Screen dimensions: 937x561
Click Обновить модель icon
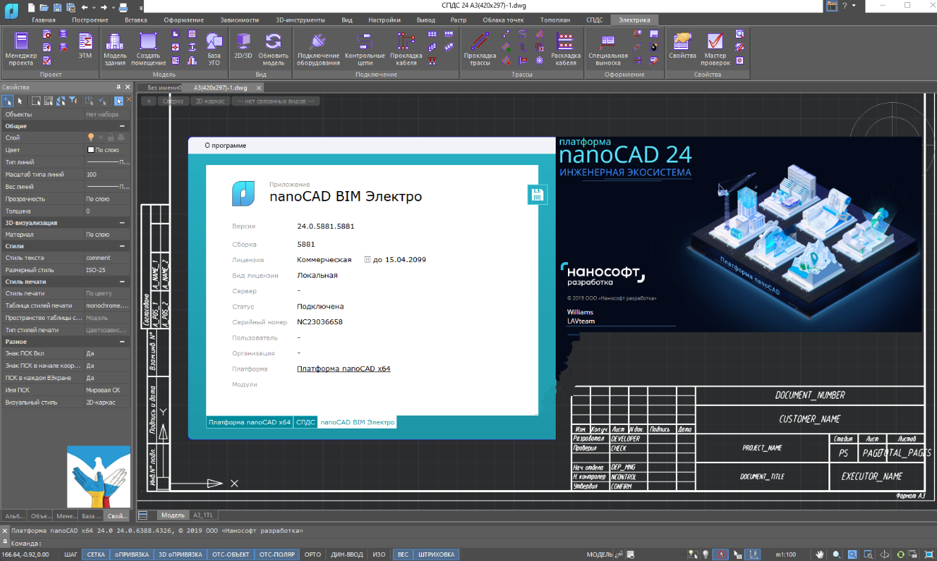274,48
